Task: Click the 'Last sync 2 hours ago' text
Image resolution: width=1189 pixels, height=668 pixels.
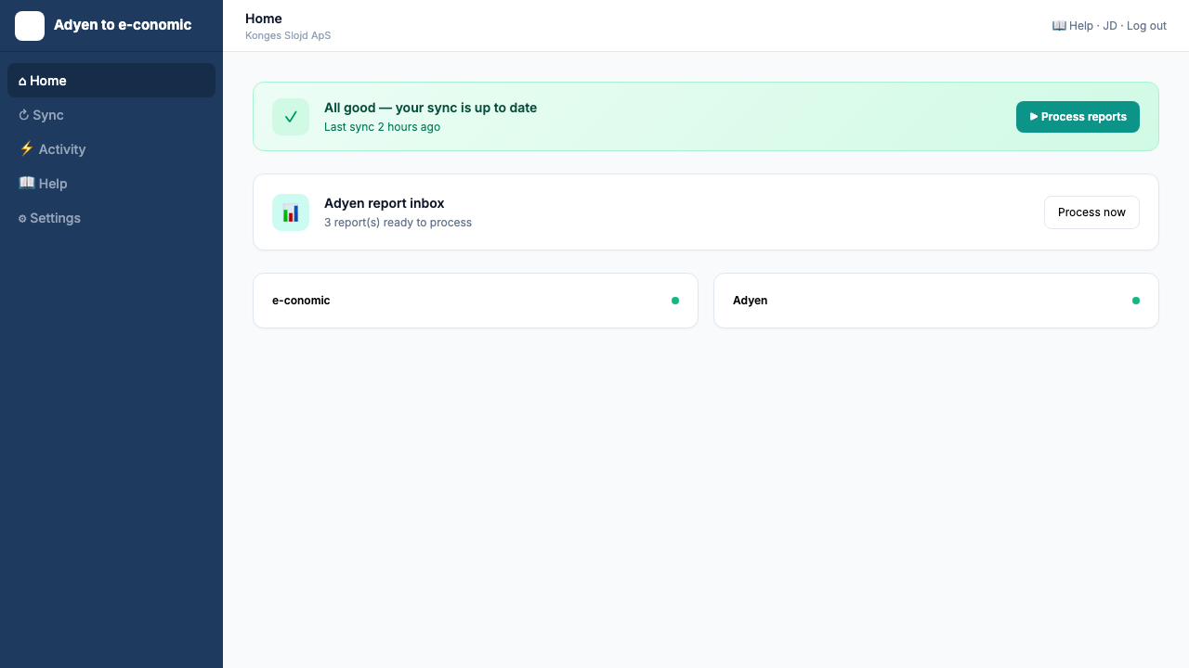Action: [382, 127]
